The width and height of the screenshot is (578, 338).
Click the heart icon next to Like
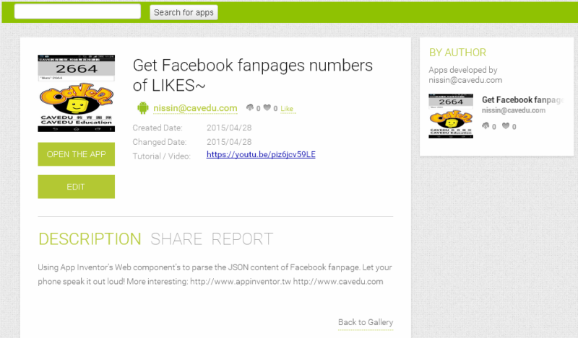267,108
